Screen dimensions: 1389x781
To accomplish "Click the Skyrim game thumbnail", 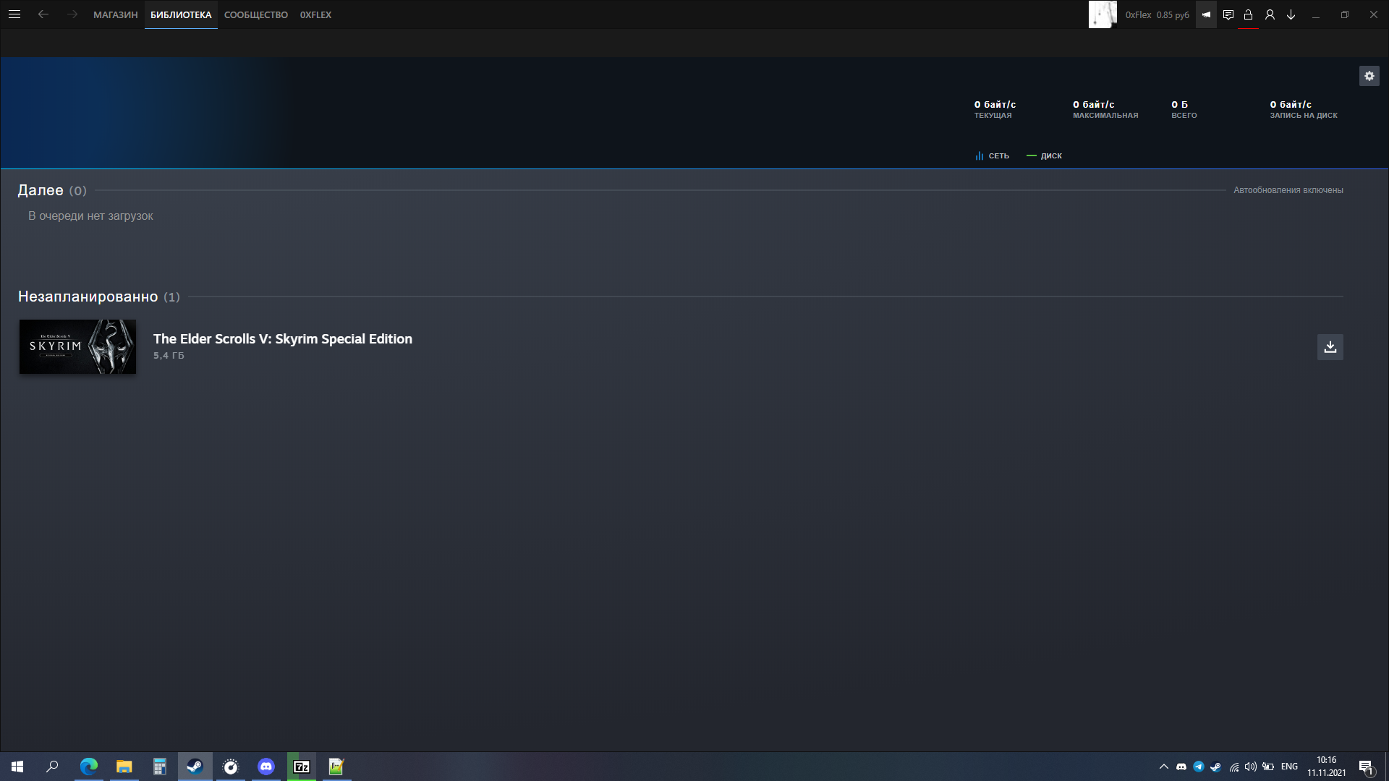I will pyautogui.click(x=77, y=346).
